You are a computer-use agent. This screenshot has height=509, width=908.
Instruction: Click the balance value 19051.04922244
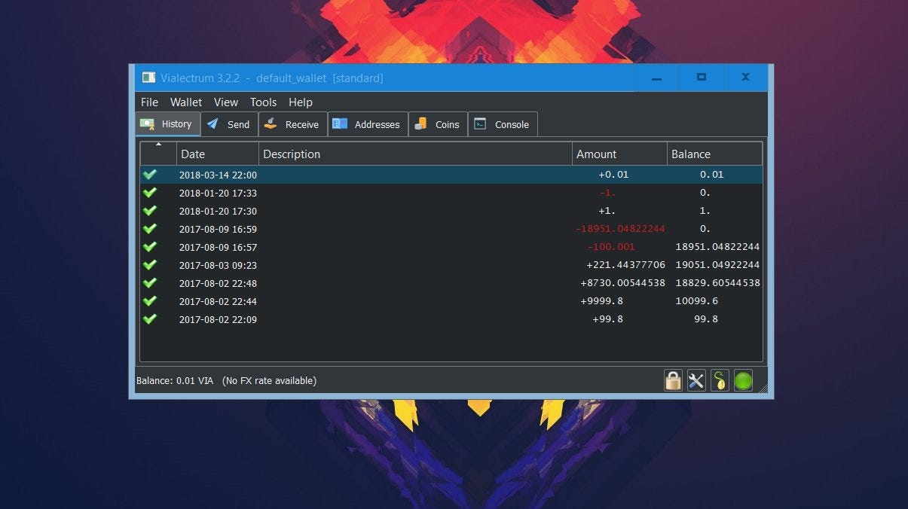tap(717, 265)
